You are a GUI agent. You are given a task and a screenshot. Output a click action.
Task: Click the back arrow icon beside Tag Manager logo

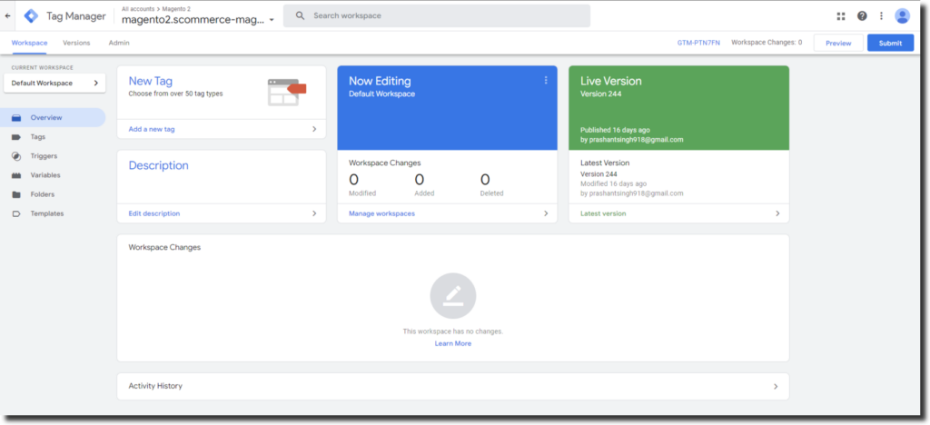(x=8, y=15)
